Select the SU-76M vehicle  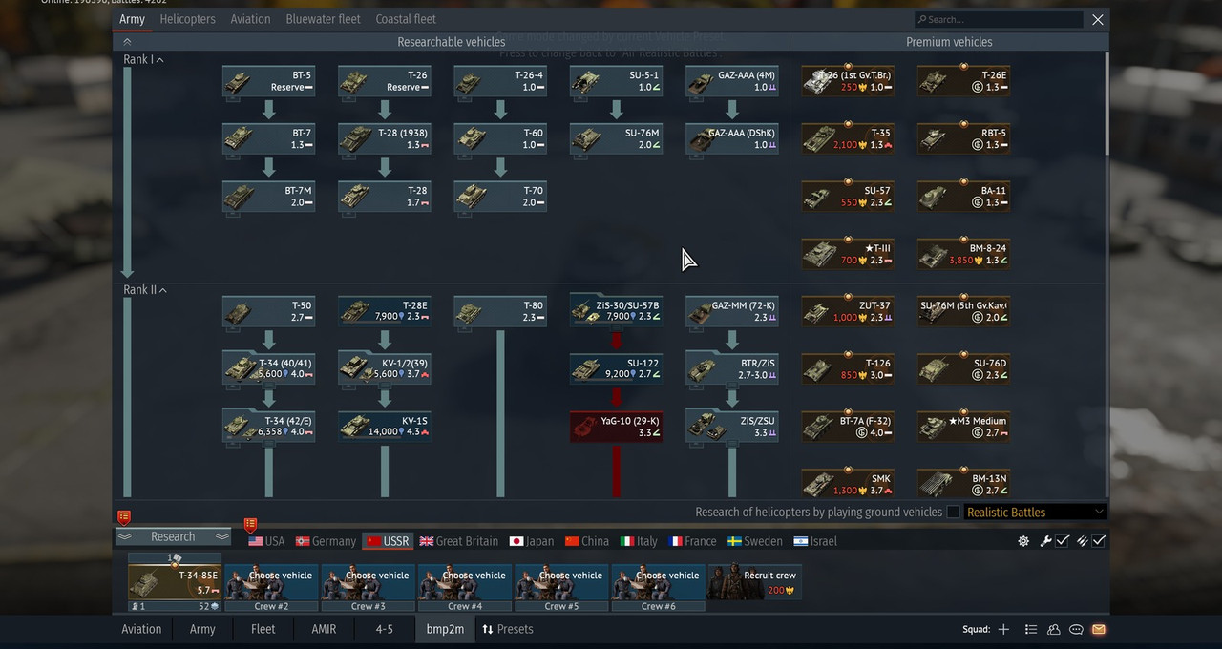click(616, 138)
